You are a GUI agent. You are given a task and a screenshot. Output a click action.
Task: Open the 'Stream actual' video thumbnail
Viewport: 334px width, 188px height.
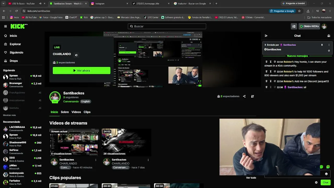pos(74,142)
